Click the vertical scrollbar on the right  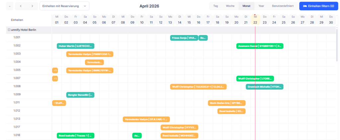[337, 45]
